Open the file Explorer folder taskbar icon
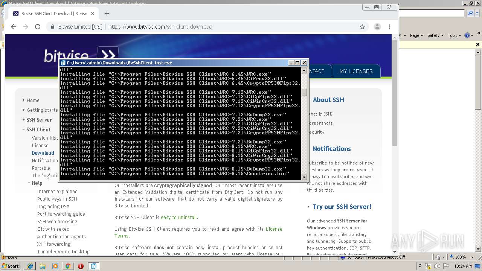The width and height of the screenshot is (482, 271). [43, 266]
